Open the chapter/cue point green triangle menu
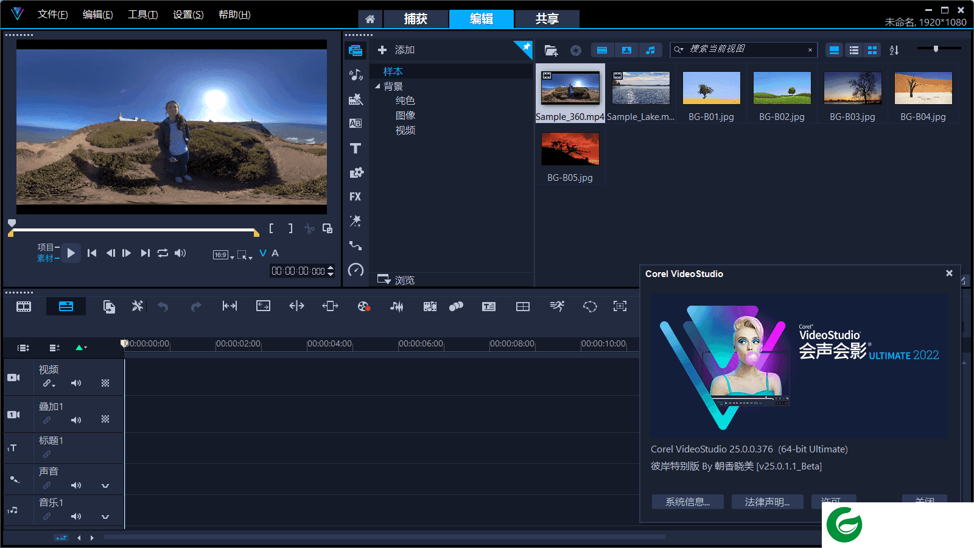Viewport: 974px width, 548px height. [81, 348]
